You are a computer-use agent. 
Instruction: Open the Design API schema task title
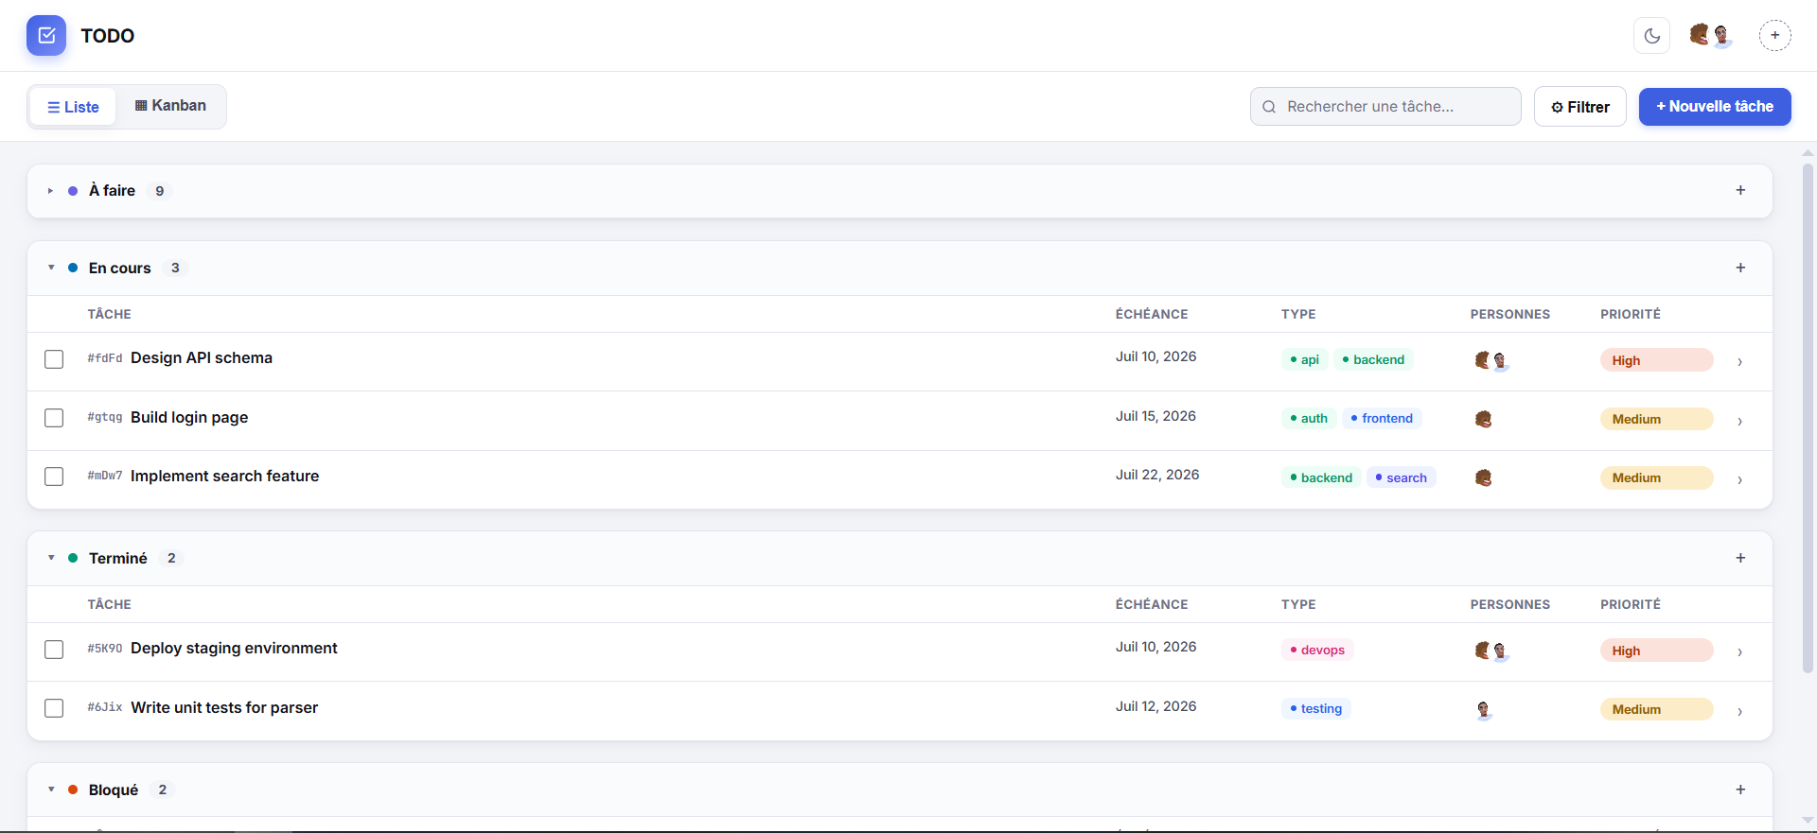202,357
